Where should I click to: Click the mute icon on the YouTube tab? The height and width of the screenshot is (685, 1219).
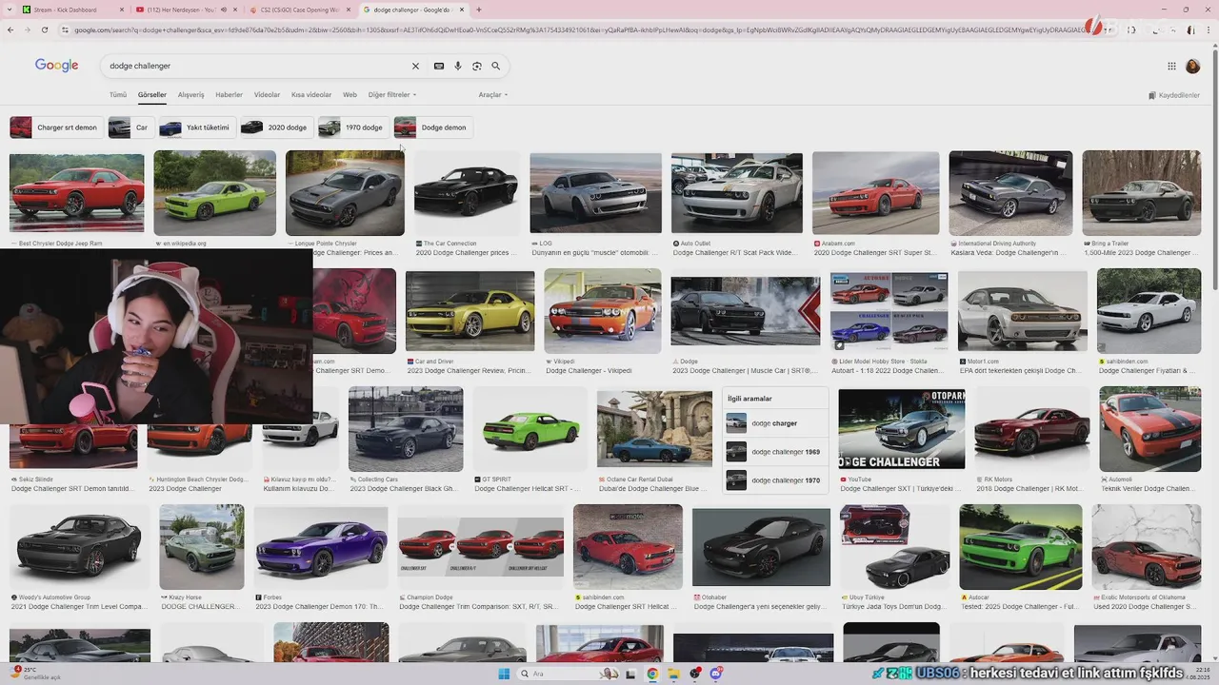tap(224, 10)
